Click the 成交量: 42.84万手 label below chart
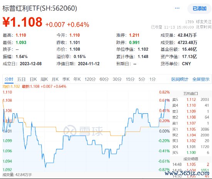The image size is (212, 179). pyautogui.click(x=17, y=175)
